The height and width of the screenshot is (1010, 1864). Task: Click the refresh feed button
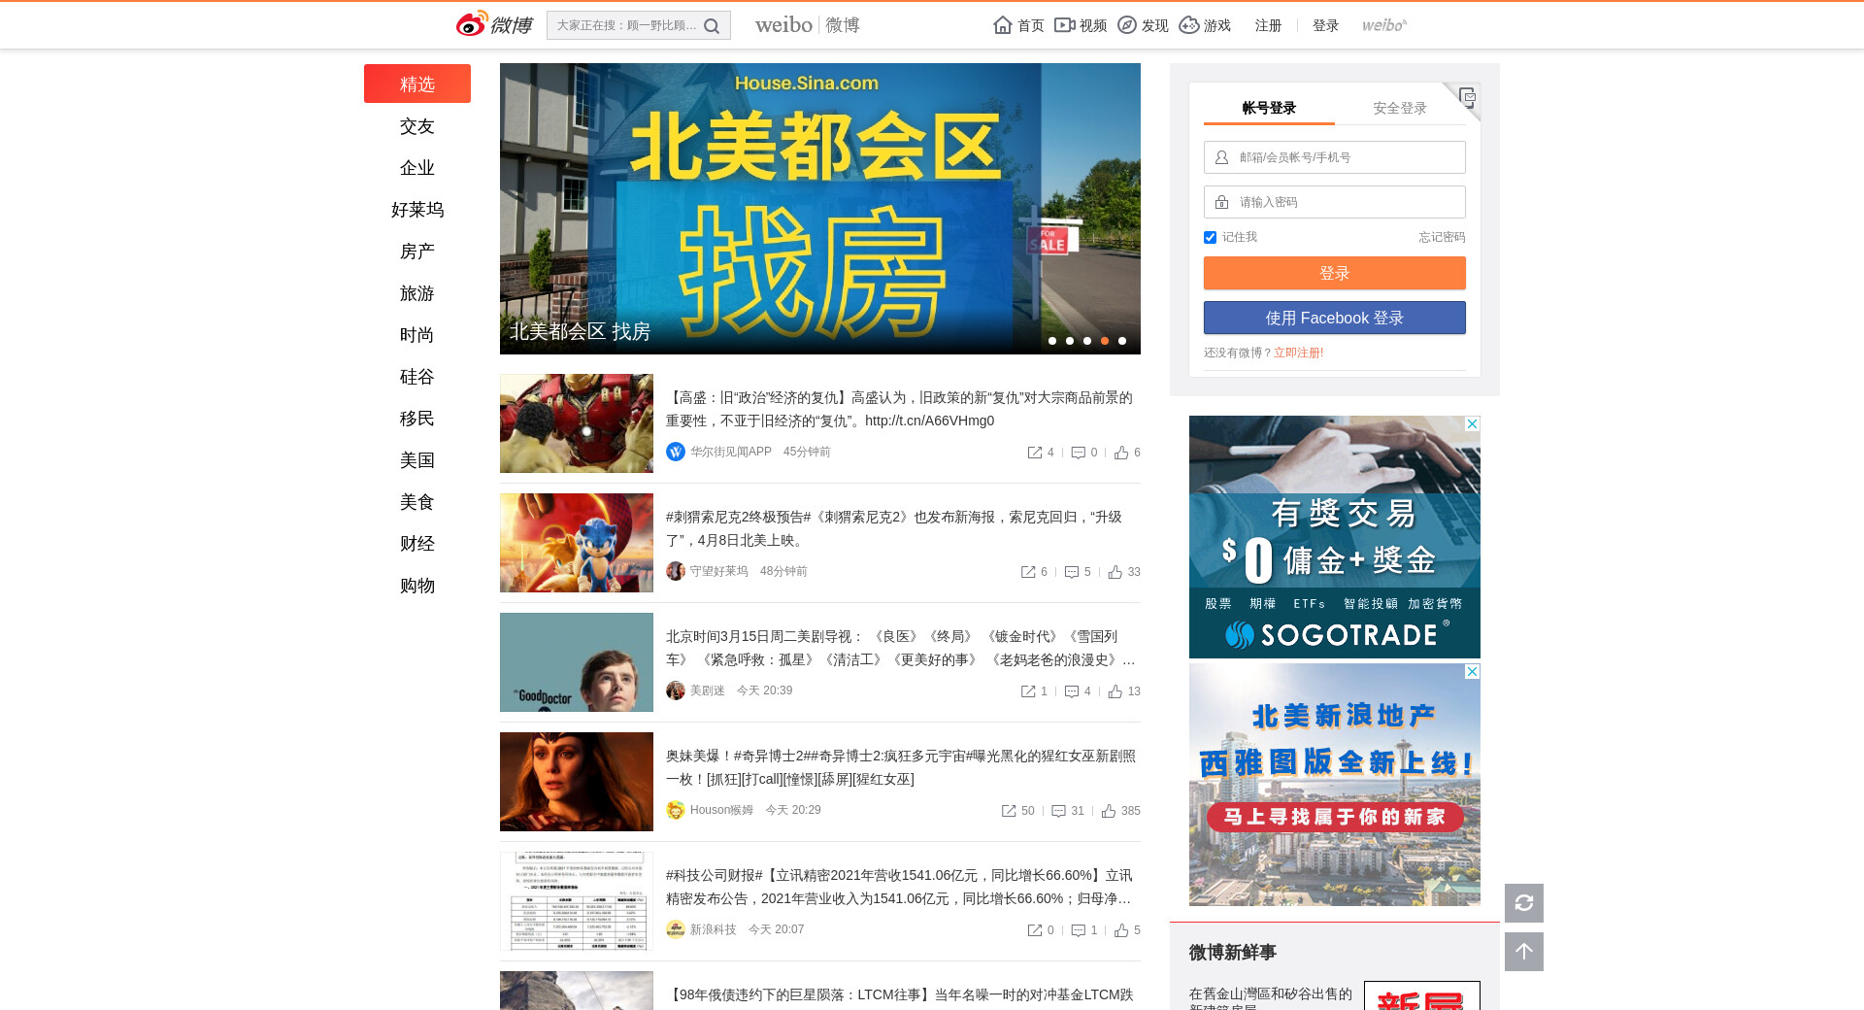point(1523,903)
